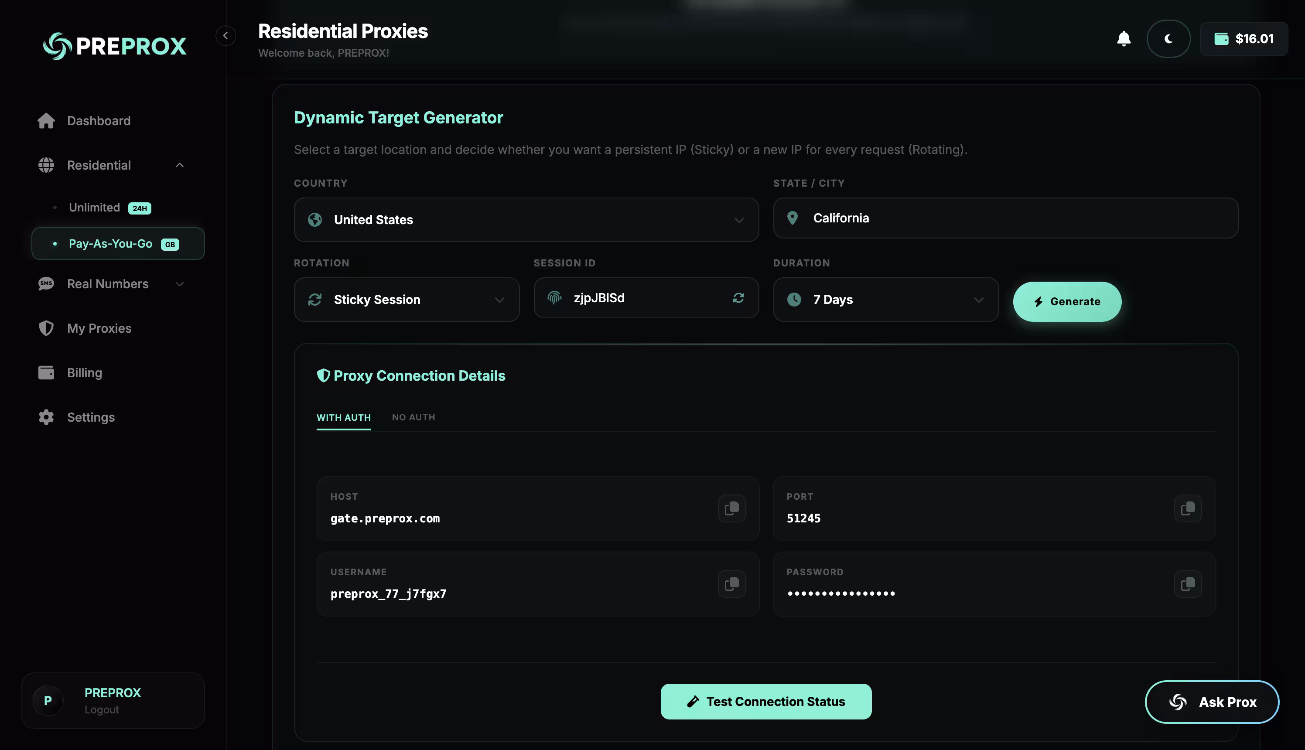1305x750 pixels.
Task: Click the My Proxies shield icon
Action: [46, 328]
